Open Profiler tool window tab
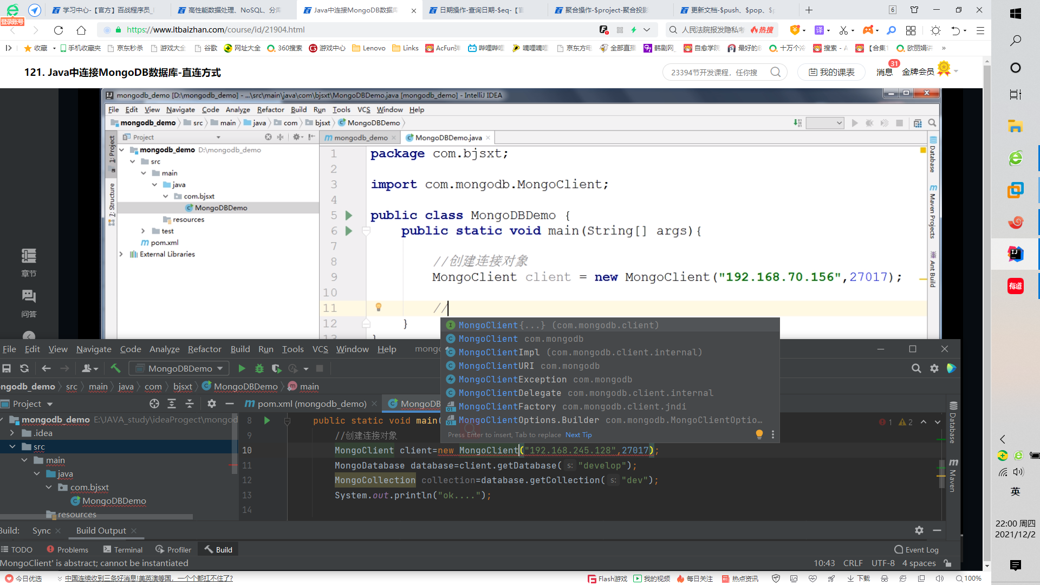 173,549
